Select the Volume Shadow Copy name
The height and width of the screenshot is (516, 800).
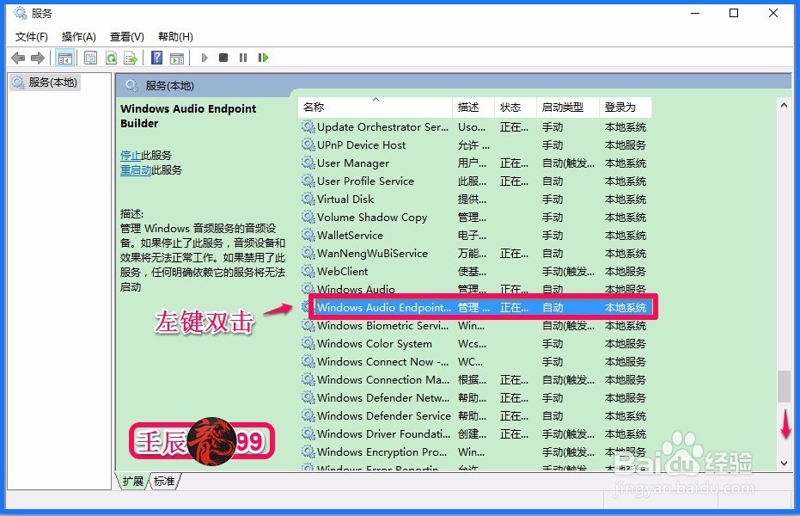click(372, 218)
